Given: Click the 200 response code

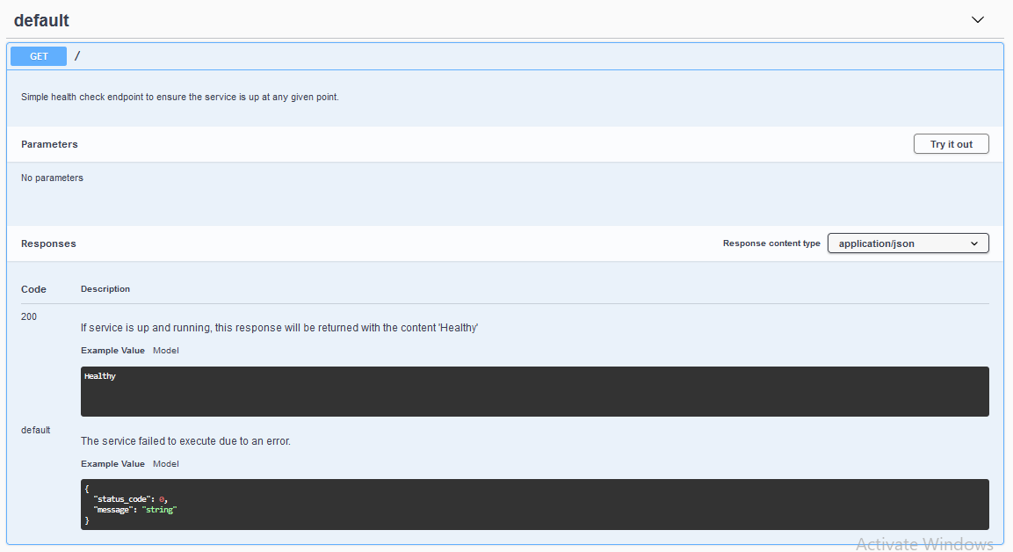Looking at the screenshot, I should 29,316.
